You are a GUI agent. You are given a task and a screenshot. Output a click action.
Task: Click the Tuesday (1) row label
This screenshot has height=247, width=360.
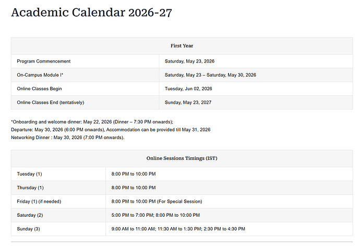coord(29,174)
